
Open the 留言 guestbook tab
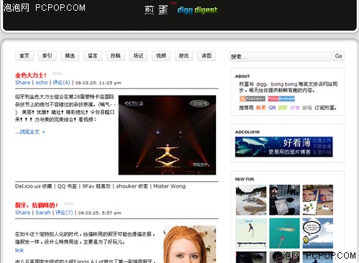click(x=93, y=56)
